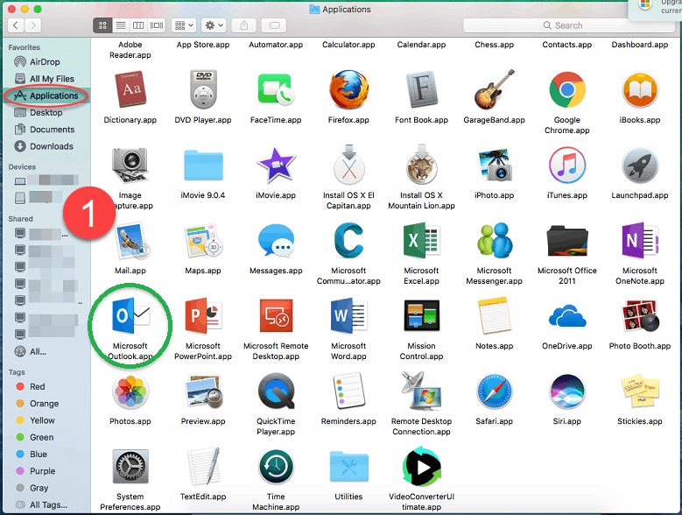The width and height of the screenshot is (682, 515).
Task: Open the VideoConverterUltimate.app icon
Action: click(x=421, y=467)
